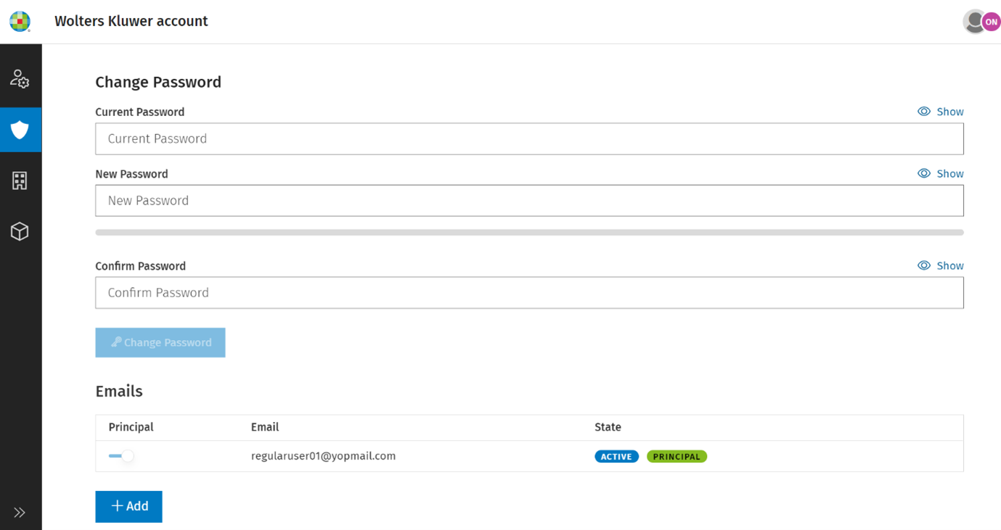
Task: Click the Email column header
Action: click(265, 427)
